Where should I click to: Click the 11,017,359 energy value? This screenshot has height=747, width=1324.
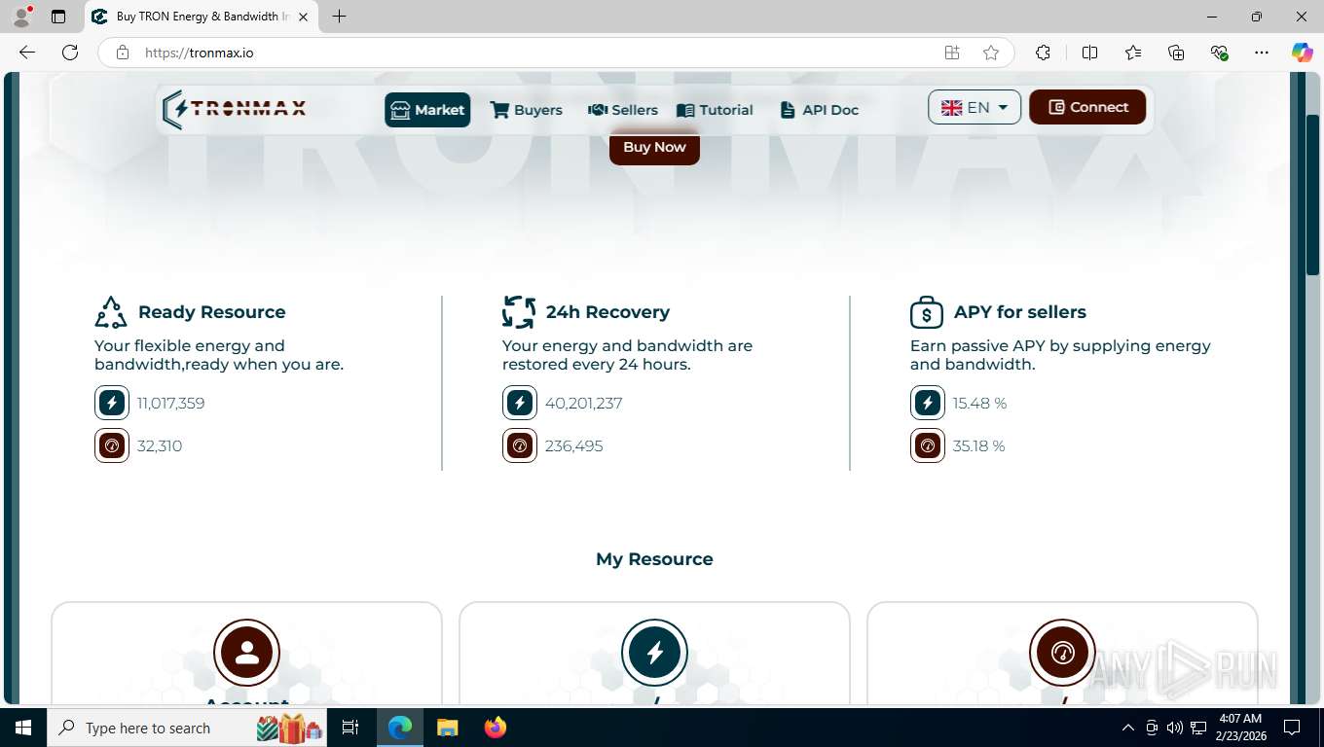click(171, 403)
